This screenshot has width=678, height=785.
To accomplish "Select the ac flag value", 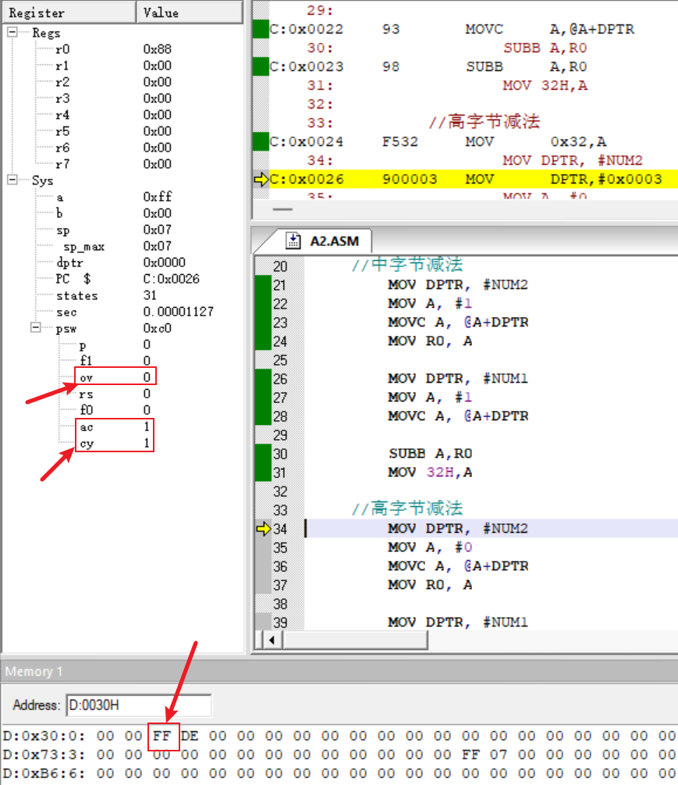I will [x=147, y=426].
